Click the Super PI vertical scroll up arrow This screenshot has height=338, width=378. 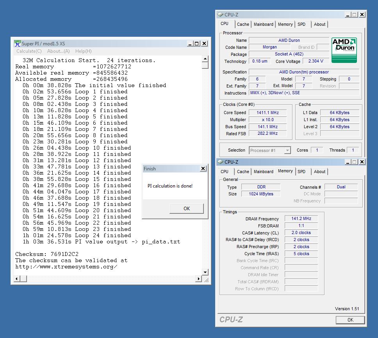pos(205,59)
